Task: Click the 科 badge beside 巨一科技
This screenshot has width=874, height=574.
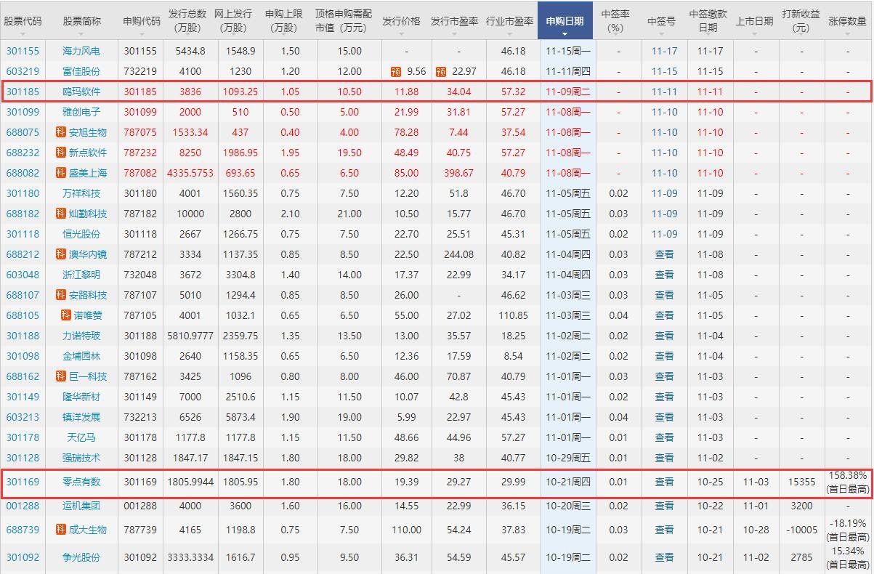Action: (x=61, y=376)
